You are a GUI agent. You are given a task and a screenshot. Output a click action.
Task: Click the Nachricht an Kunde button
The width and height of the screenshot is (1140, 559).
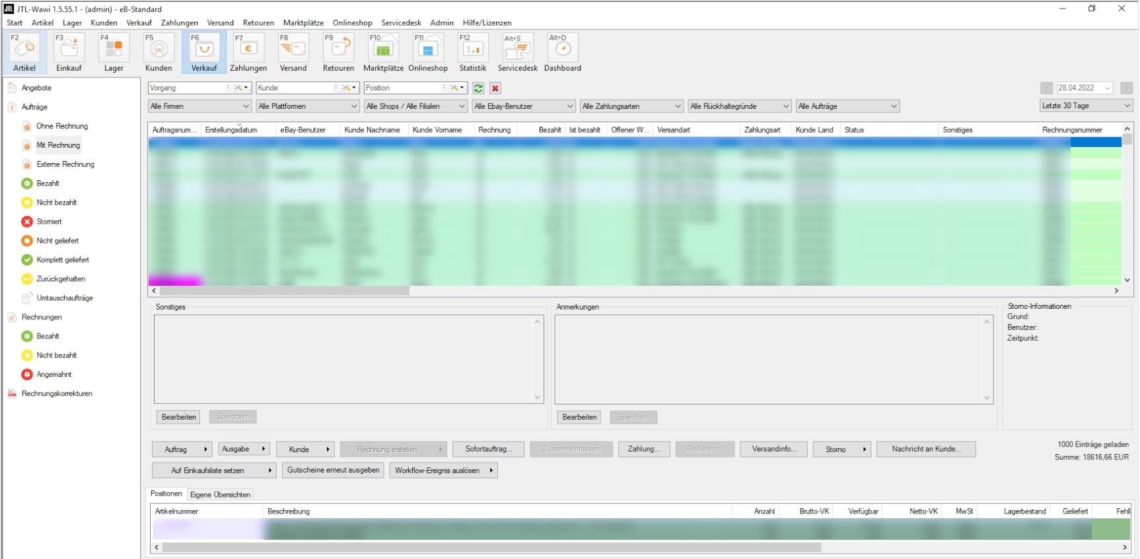tap(925, 449)
